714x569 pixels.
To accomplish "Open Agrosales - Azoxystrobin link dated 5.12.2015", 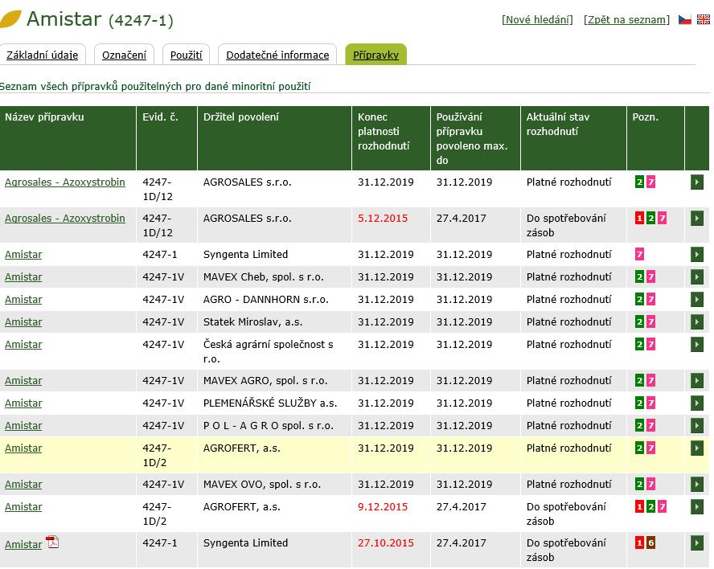I will point(64,219).
